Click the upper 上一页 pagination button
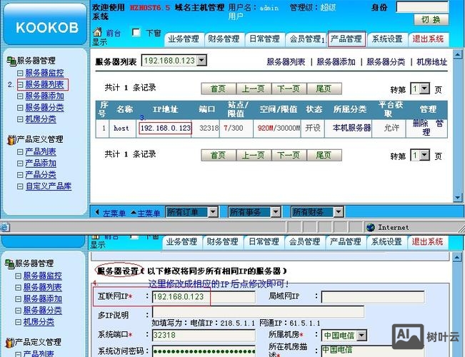This screenshot has height=357, width=465. point(254,89)
